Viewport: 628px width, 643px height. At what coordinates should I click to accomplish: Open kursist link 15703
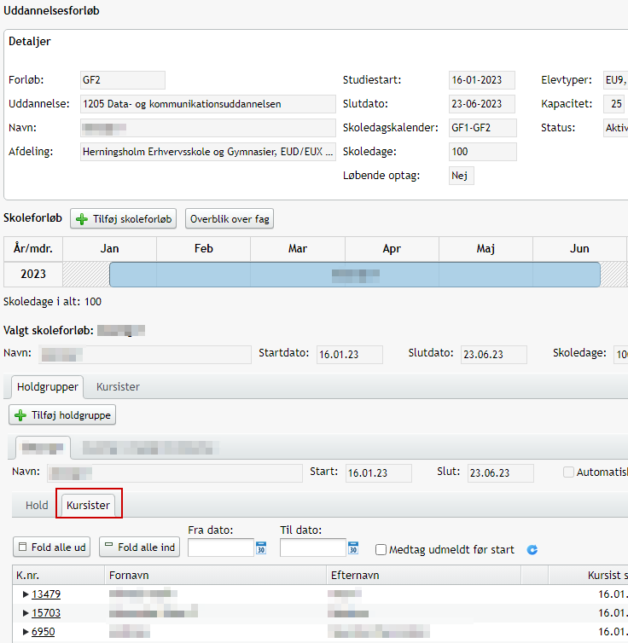pos(46,612)
